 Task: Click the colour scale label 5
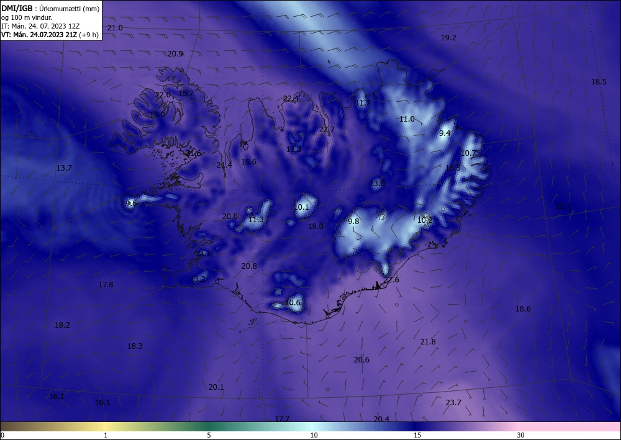(x=209, y=436)
